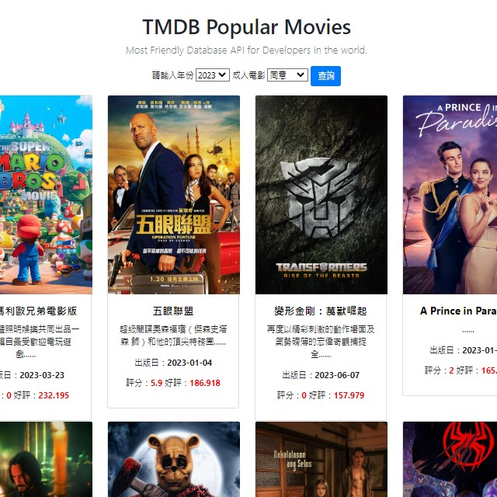The width and height of the screenshot is (497, 497).
Task: Open the A Prince in Paradise poster
Action: [x=450, y=195]
